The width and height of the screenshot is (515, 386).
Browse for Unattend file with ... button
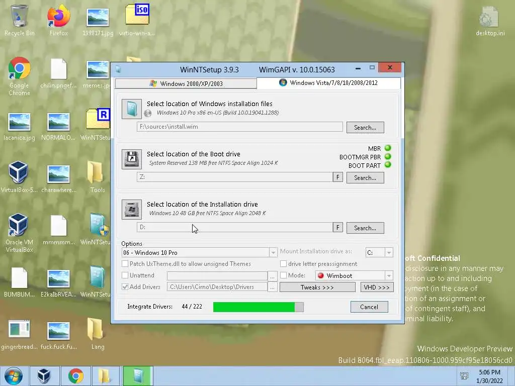coord(272,276)
